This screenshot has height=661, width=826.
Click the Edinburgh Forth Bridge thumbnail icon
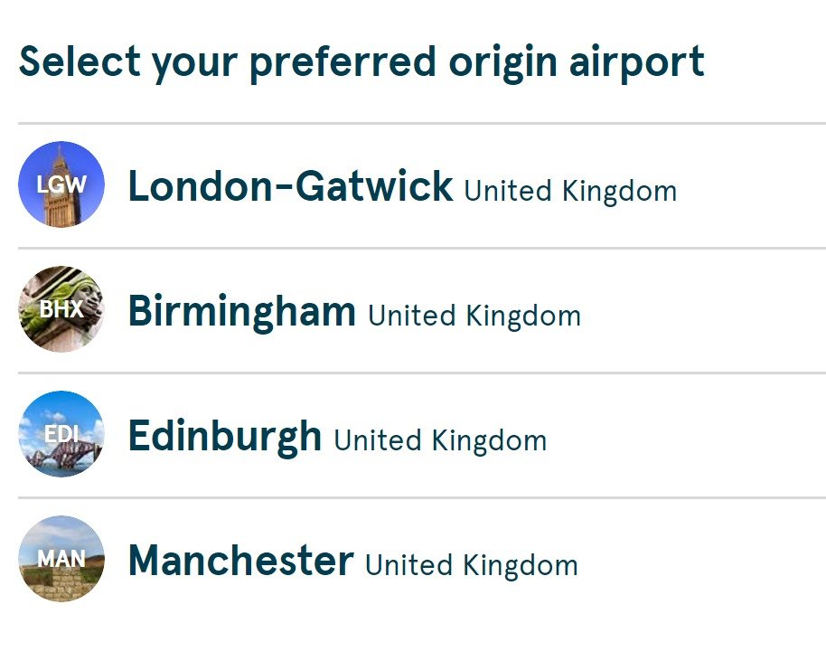61,434
